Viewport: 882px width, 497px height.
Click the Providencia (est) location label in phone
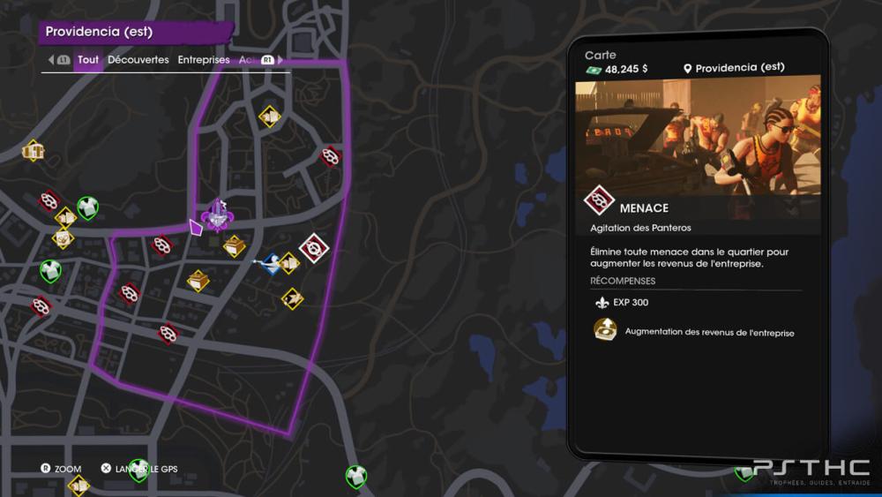pos(734,68)
